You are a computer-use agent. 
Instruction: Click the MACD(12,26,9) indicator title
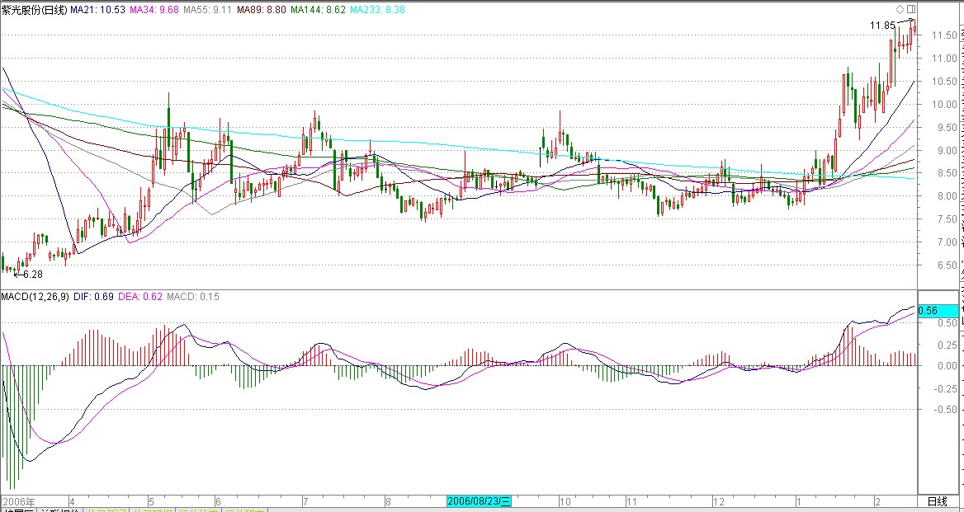pyautogui.click(x=34, y=296)
